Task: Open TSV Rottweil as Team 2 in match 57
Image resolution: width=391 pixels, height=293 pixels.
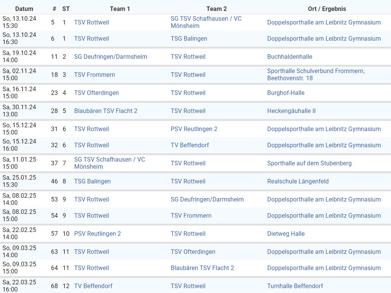Action: point(188,234)
